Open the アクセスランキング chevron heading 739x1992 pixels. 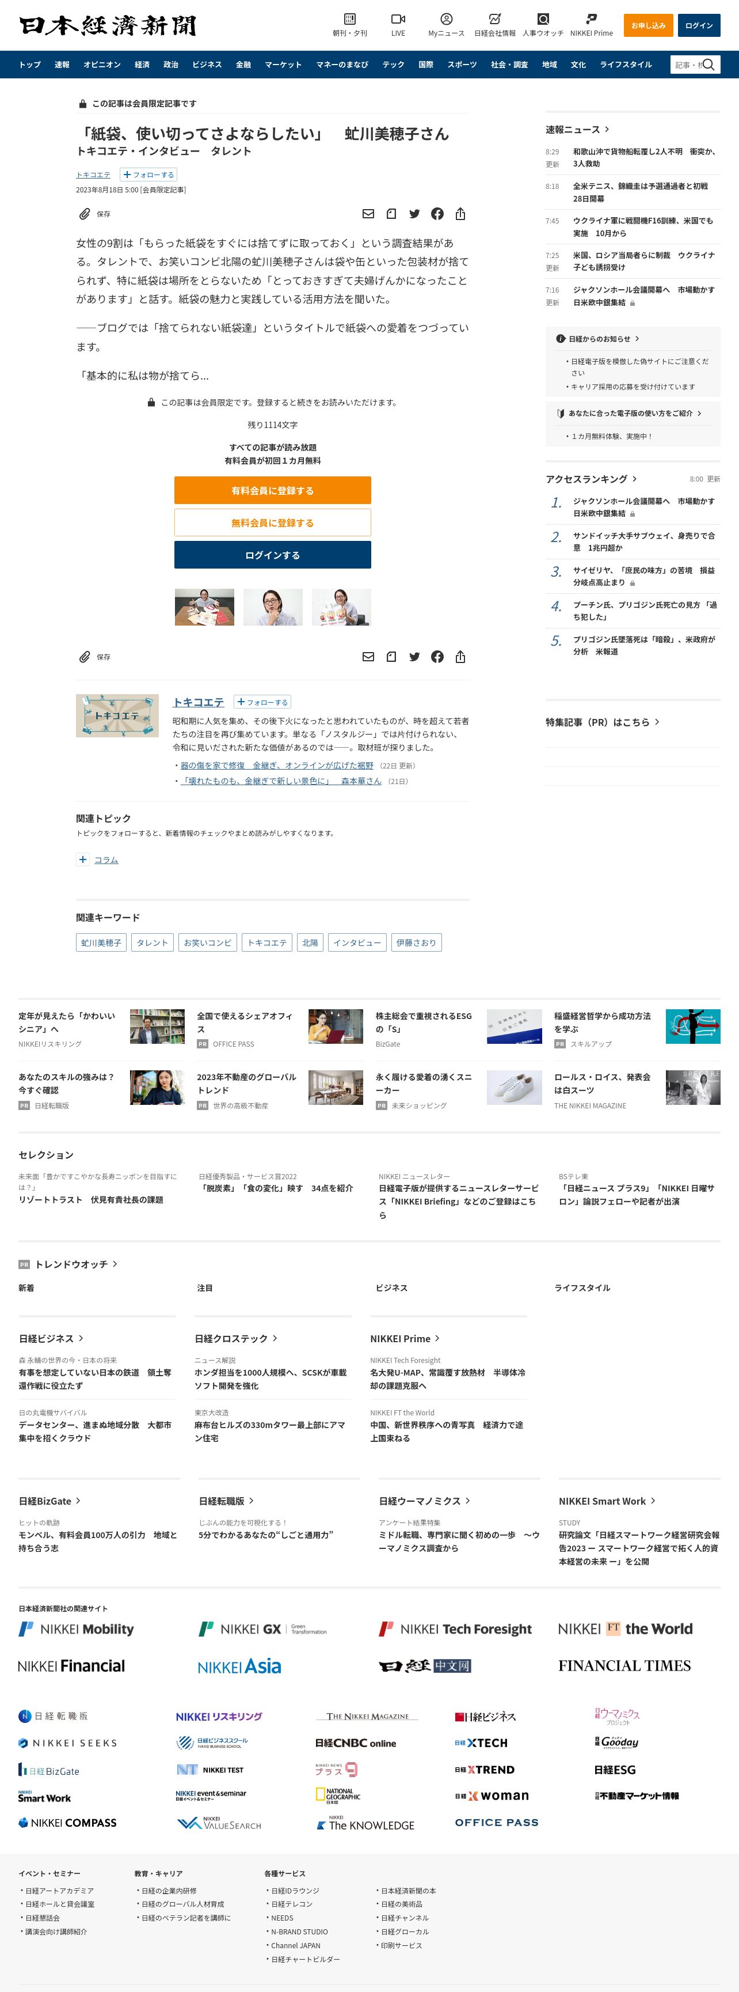(592, 479)
